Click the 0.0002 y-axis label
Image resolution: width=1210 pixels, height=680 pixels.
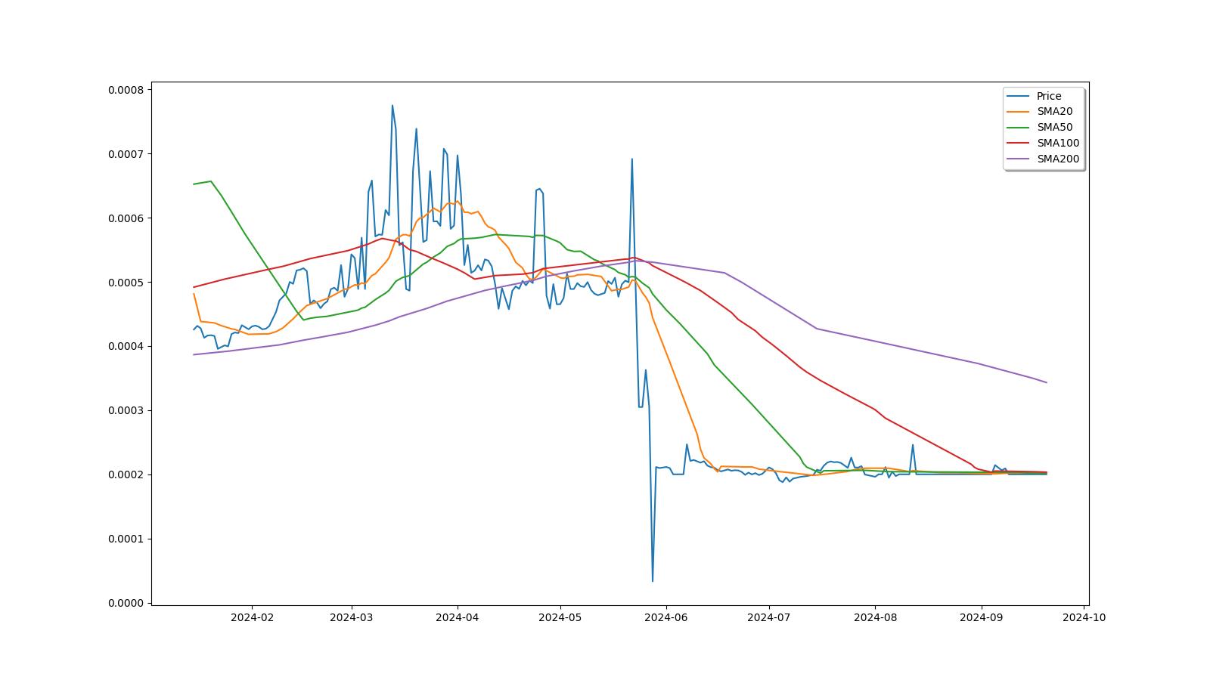[126, 475]
